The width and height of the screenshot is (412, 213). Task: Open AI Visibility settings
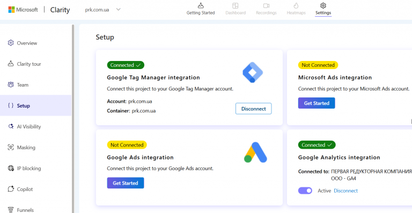[x=35, y=126]
